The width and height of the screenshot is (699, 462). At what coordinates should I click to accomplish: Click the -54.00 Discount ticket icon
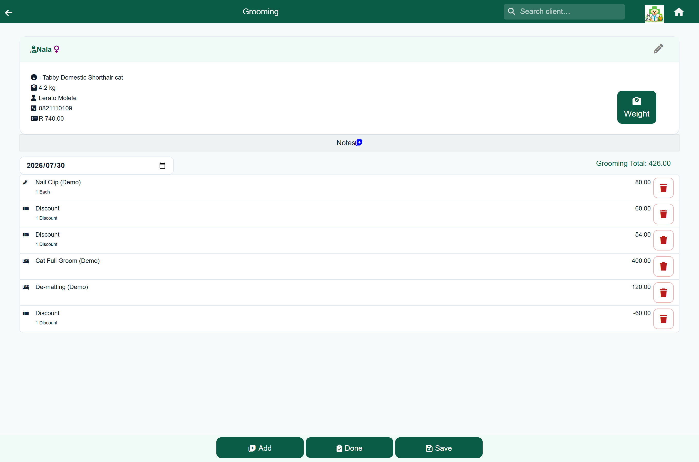(x=26, y=235)
